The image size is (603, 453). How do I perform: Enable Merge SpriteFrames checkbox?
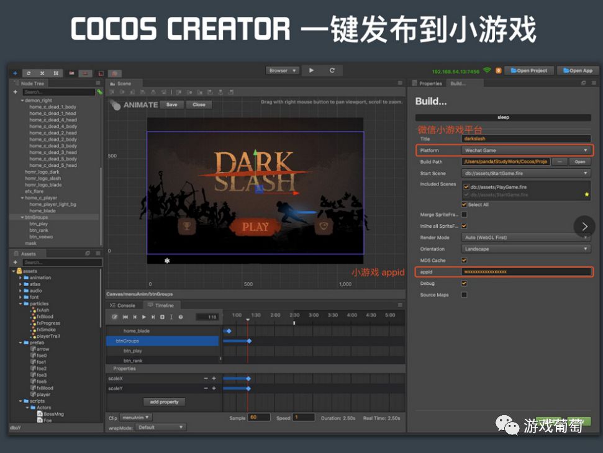464,214
